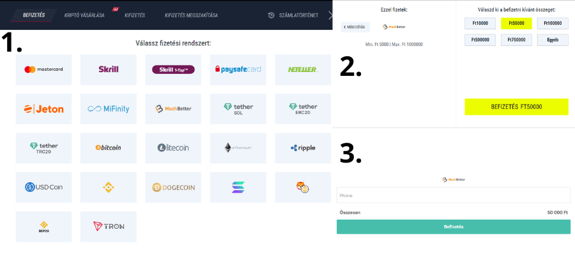Select the TRON payment option

pos(109,226)
